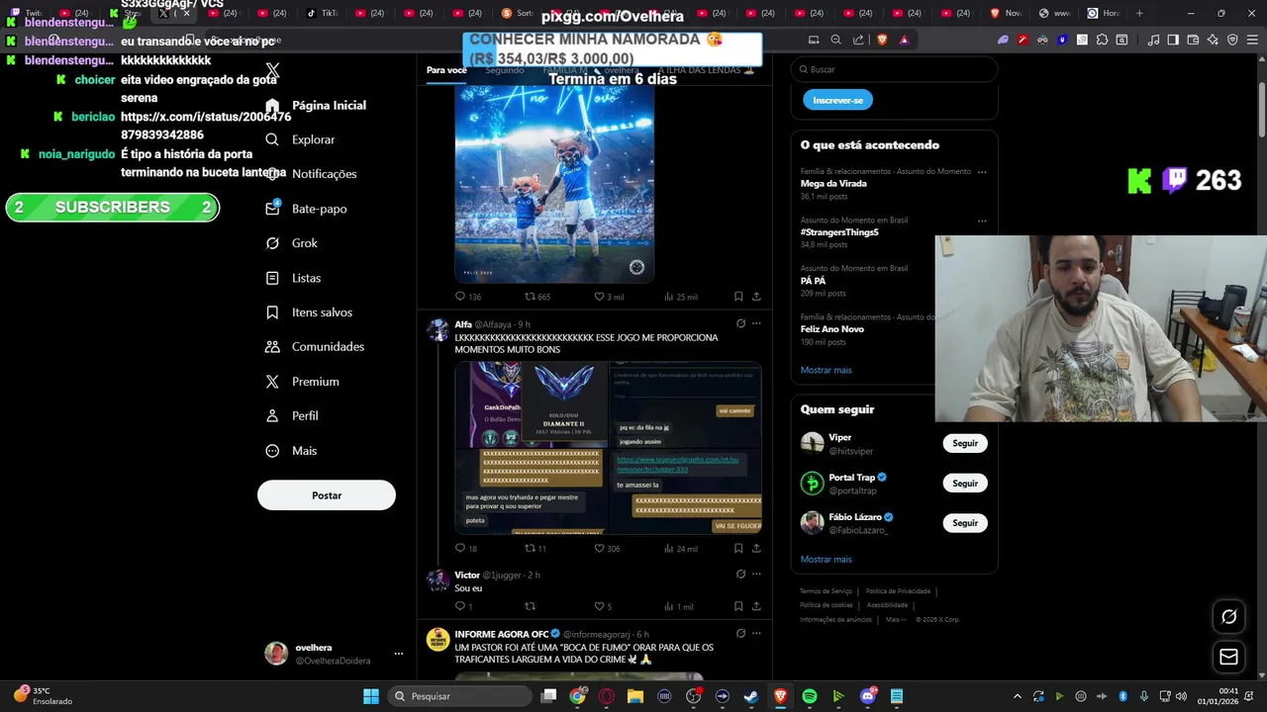This screenshot has width=1267, height=712.
Task: Open Grok from the sidebar
Action: pyautogui.click(x=292, y=243)
